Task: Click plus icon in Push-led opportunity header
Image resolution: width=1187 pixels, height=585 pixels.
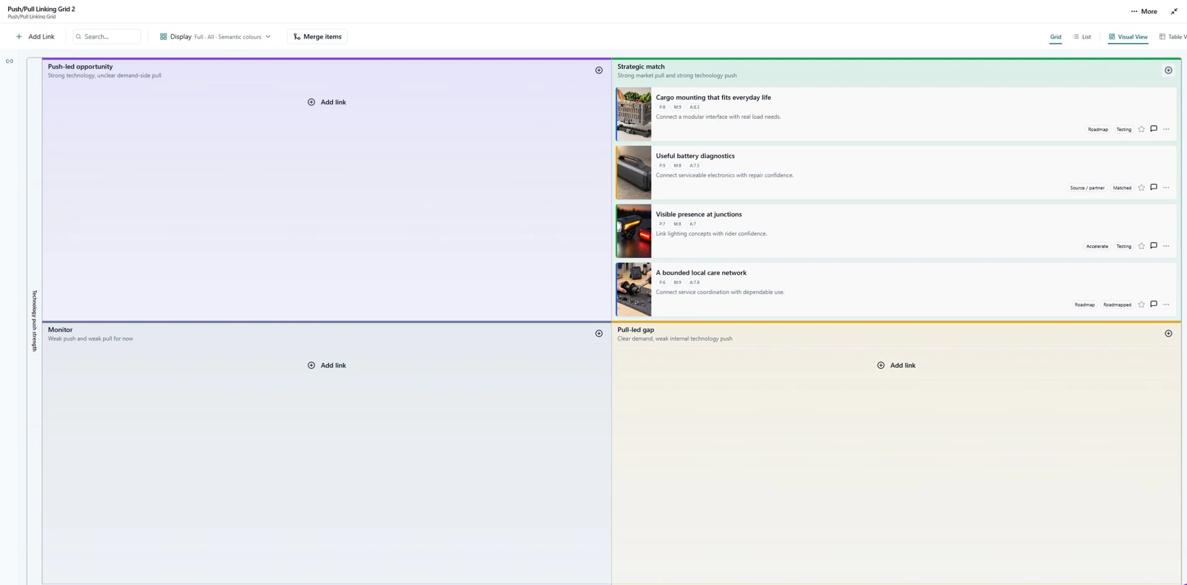Action: (598, 70)
